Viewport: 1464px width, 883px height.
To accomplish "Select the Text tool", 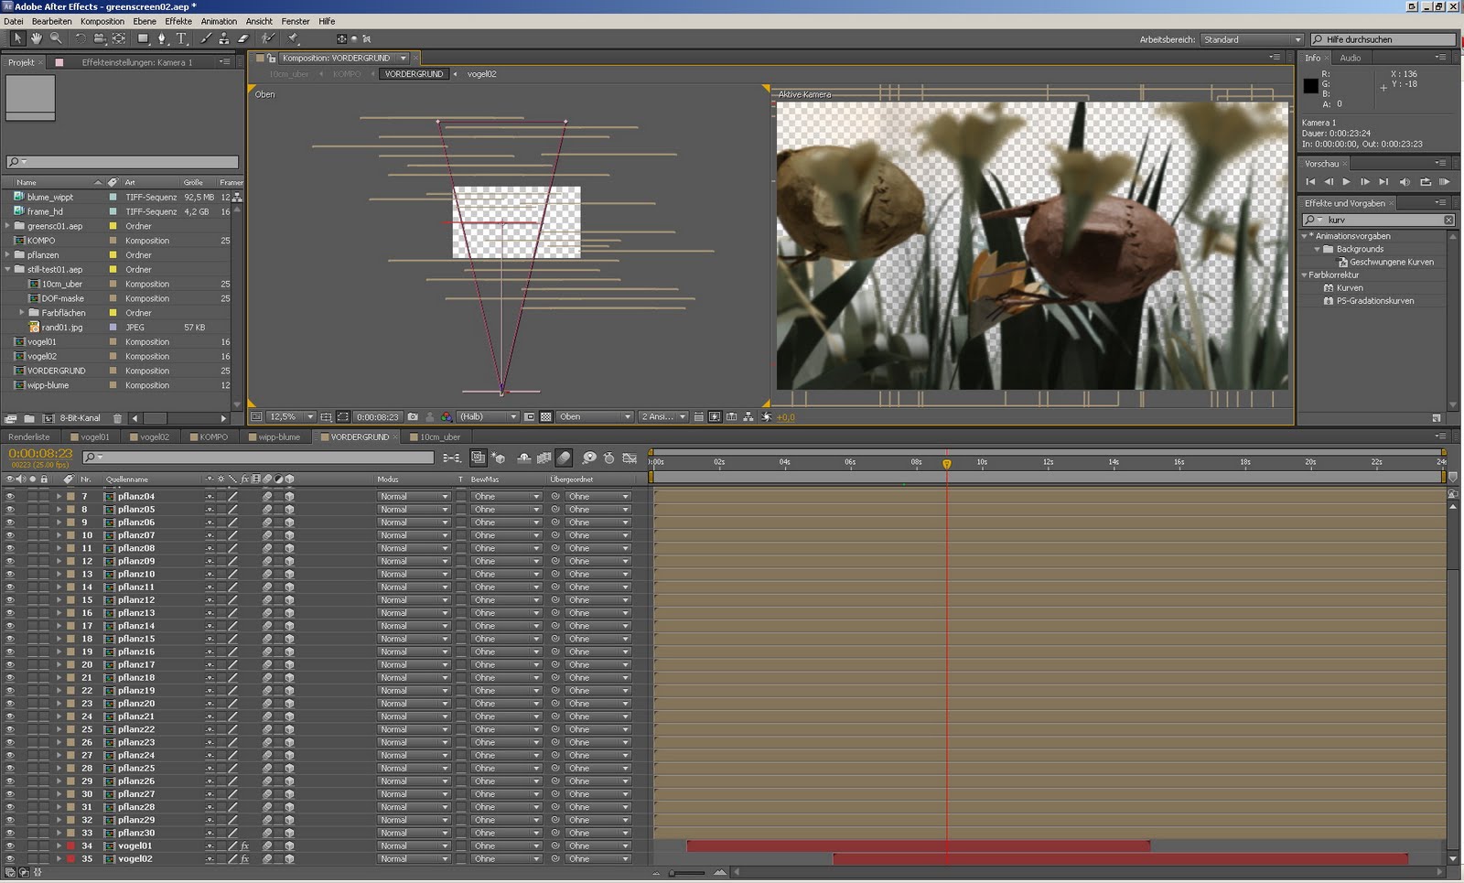I will (x=181, y=38).
